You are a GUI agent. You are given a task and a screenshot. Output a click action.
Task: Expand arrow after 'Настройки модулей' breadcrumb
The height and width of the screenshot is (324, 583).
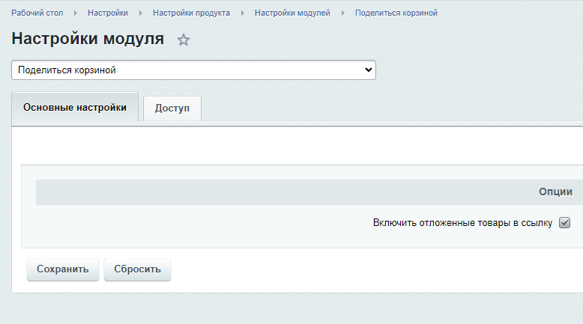pyautogui.click(x=343, y=13)
